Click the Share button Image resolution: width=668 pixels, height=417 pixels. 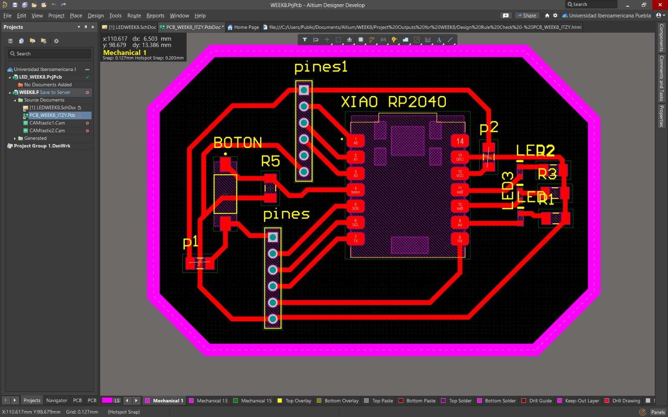click(x=527, y=15)
